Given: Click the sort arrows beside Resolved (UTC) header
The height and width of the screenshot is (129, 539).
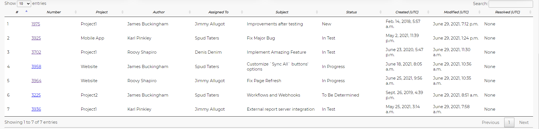Looking at the screenshot, I should pyautogui.click(x=530, y=12).
